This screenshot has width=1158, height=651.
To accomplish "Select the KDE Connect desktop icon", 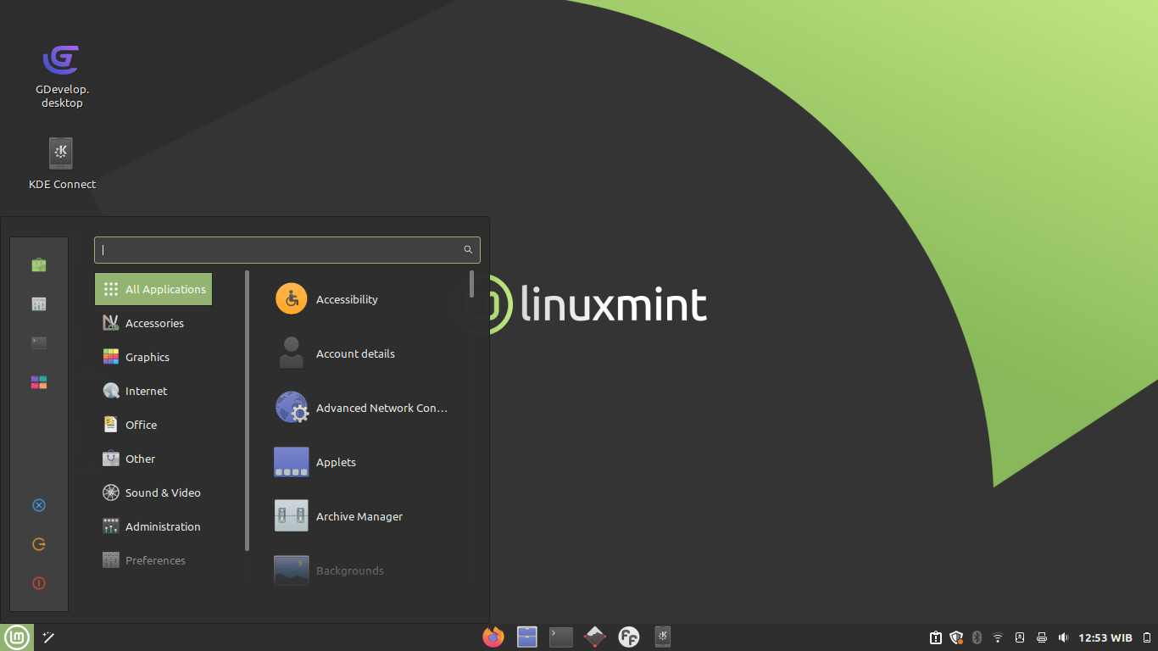I will [x=62, y=164].
